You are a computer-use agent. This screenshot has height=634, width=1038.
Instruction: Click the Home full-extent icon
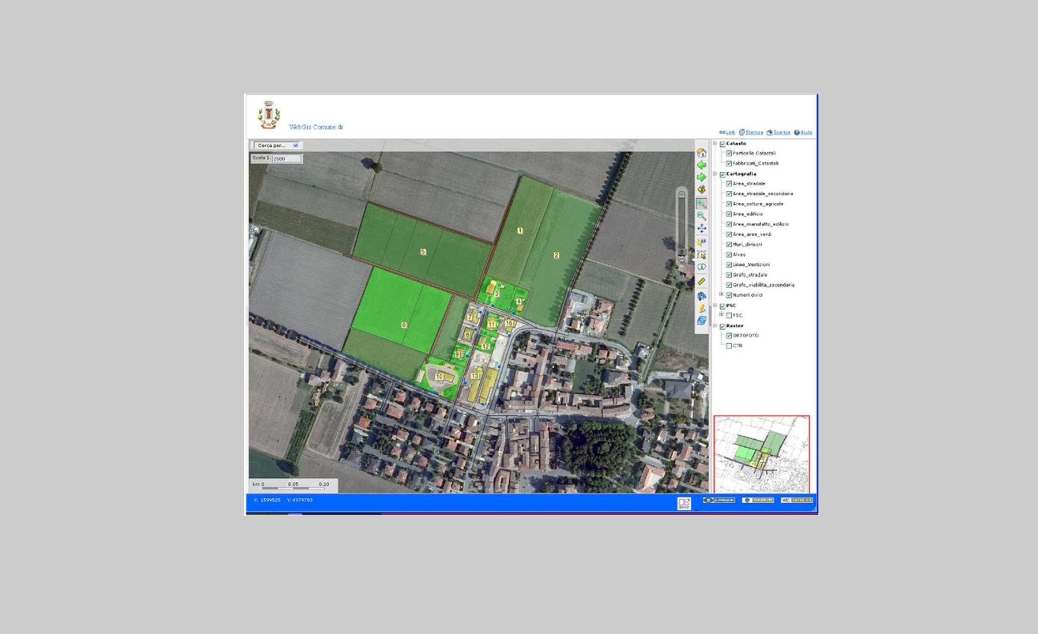[701, 153]
